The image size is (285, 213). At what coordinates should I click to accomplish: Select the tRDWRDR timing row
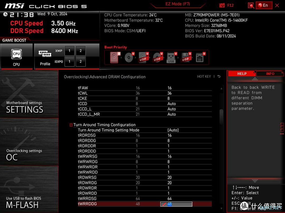(145, 188)
